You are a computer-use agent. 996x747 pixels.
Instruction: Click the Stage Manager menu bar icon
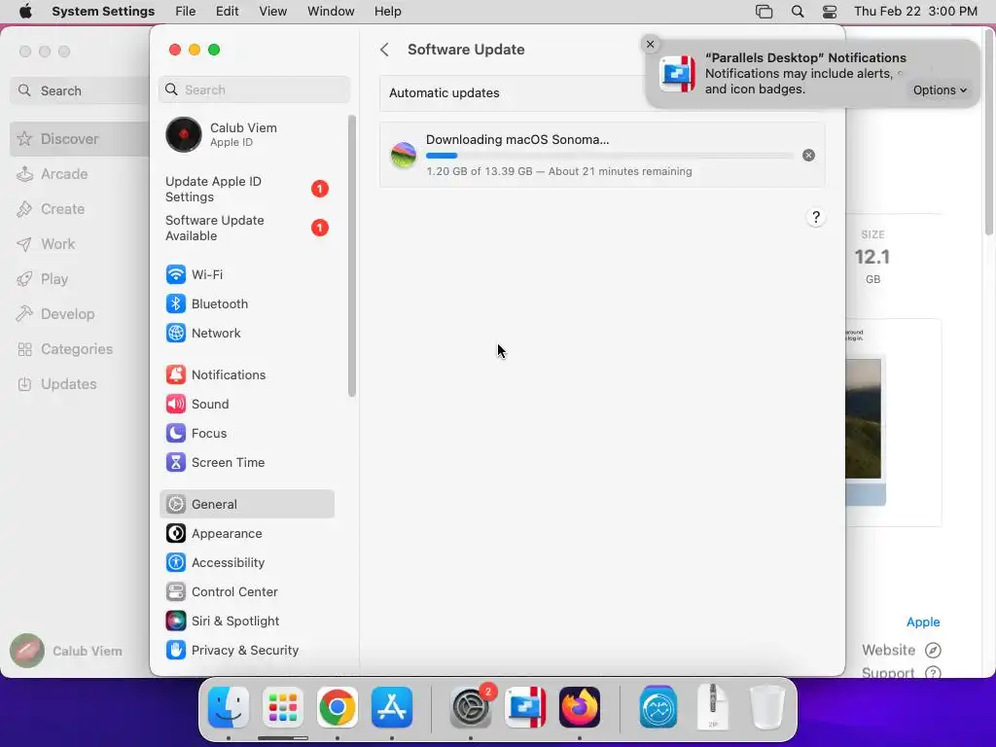(765, 12)
